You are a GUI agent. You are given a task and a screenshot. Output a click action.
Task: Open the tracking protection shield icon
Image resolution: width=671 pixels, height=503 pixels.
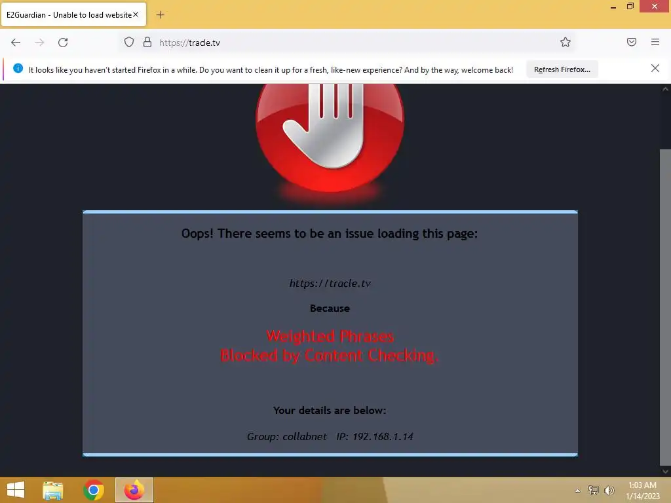[x=129, y=42]
